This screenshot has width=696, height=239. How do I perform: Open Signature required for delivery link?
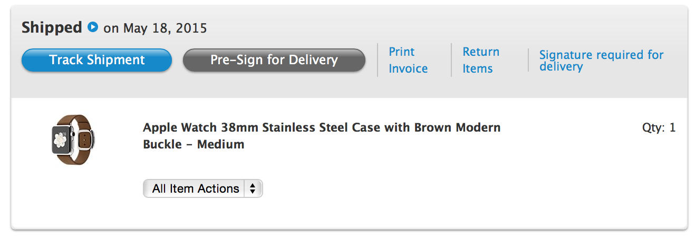pyautogui.click(x=601, y=61)
